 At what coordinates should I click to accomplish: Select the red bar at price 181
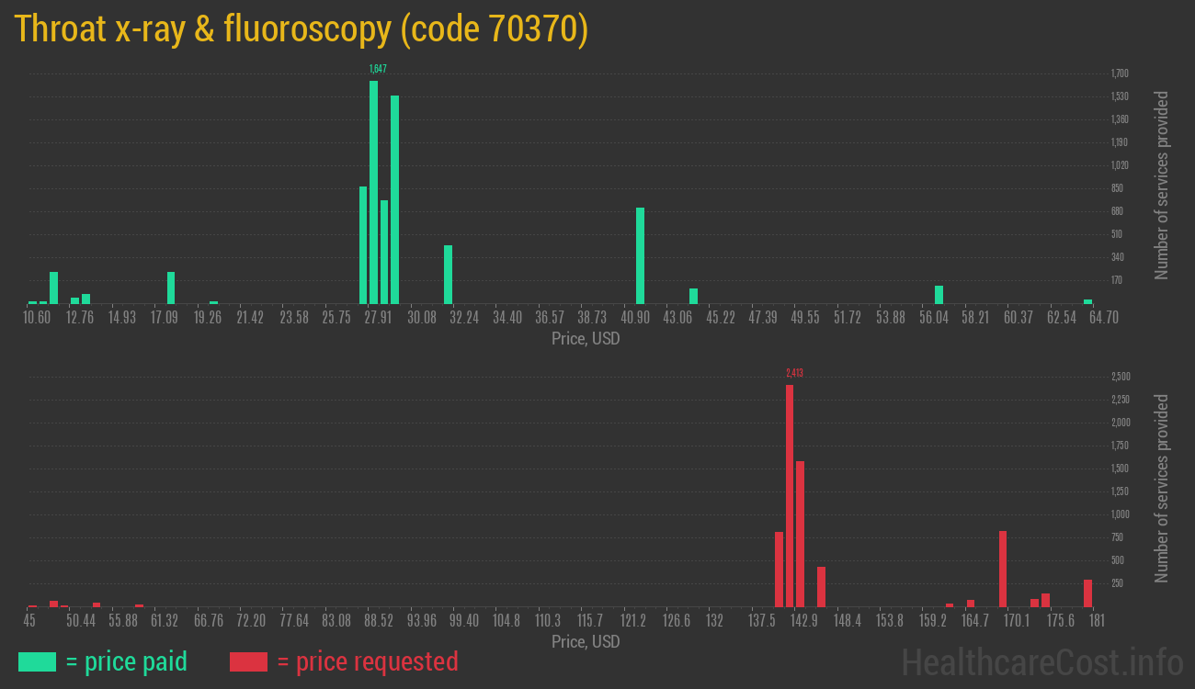point(1087,593)
